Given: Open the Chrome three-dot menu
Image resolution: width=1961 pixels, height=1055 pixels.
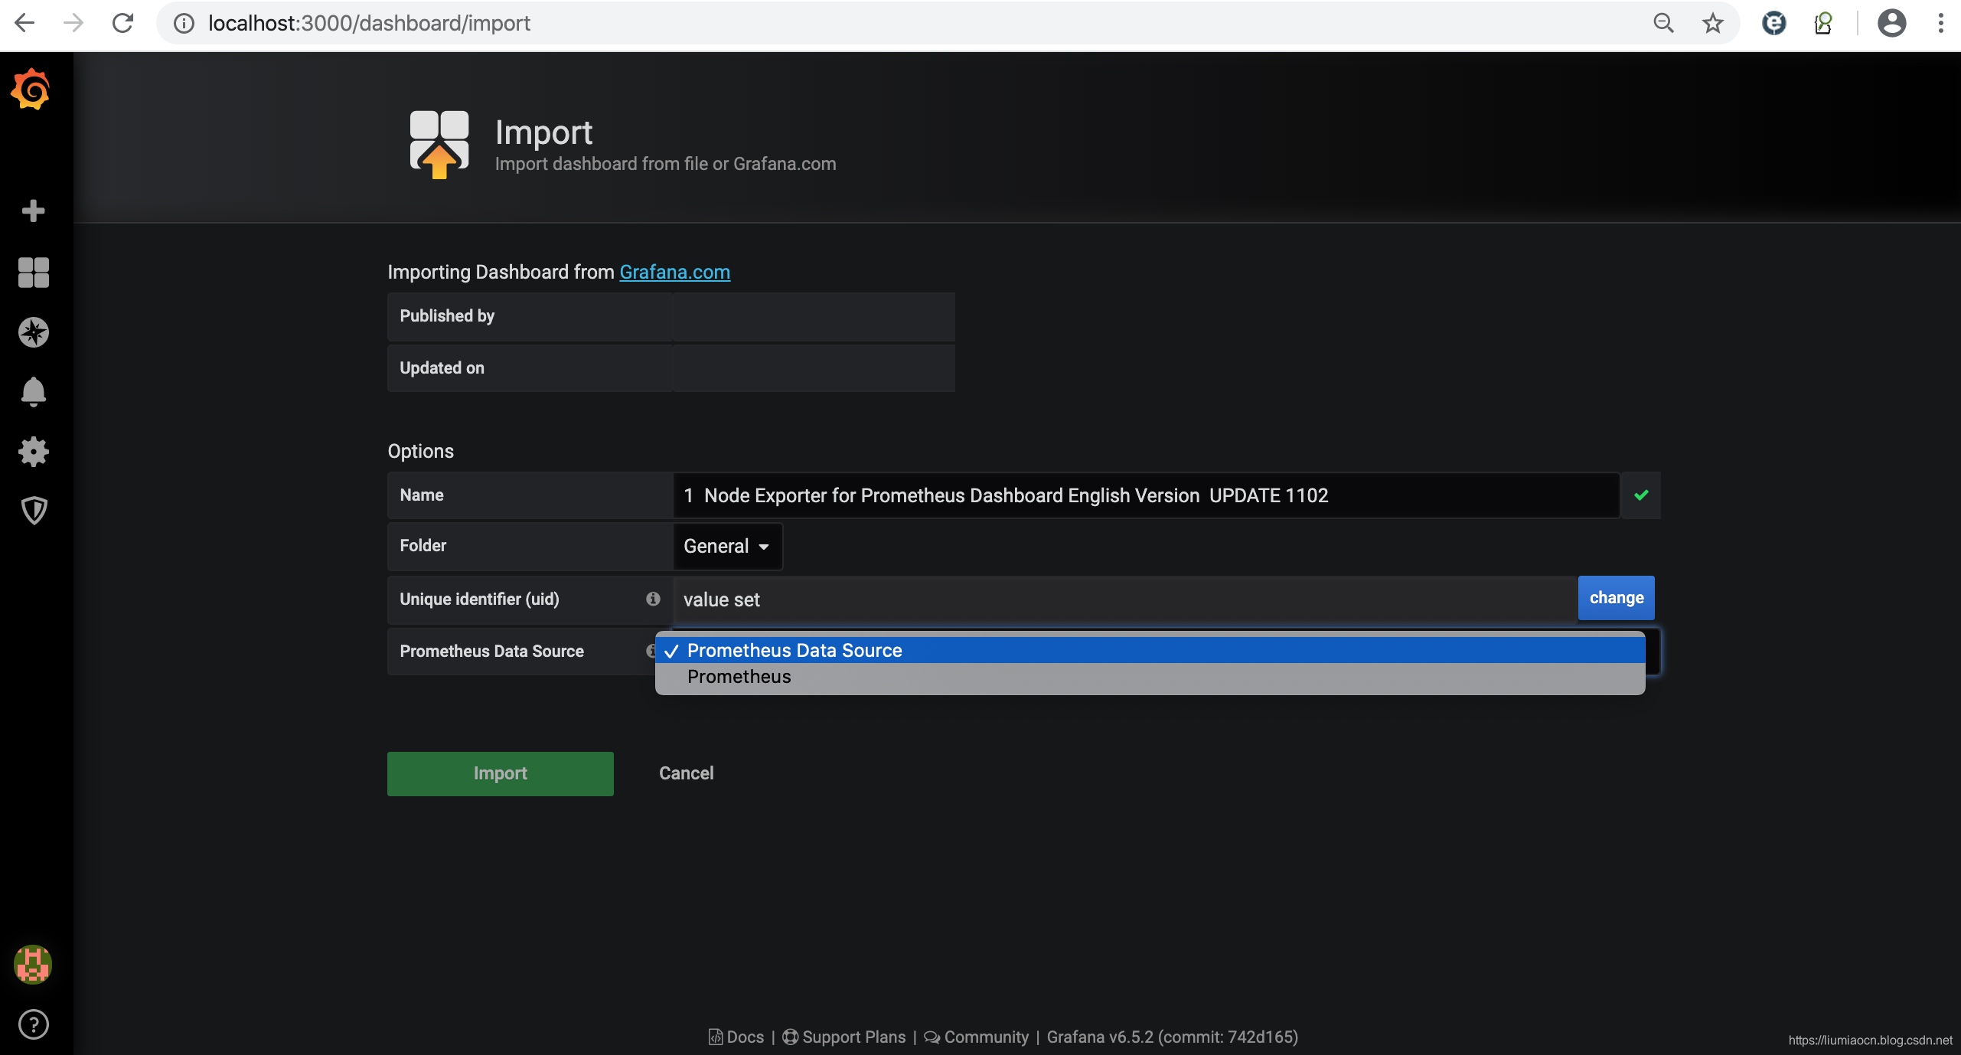Looking at the screenshot, I should tap(1940, 23).
